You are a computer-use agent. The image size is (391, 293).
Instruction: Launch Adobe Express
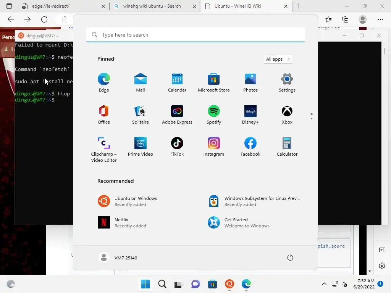177,114
